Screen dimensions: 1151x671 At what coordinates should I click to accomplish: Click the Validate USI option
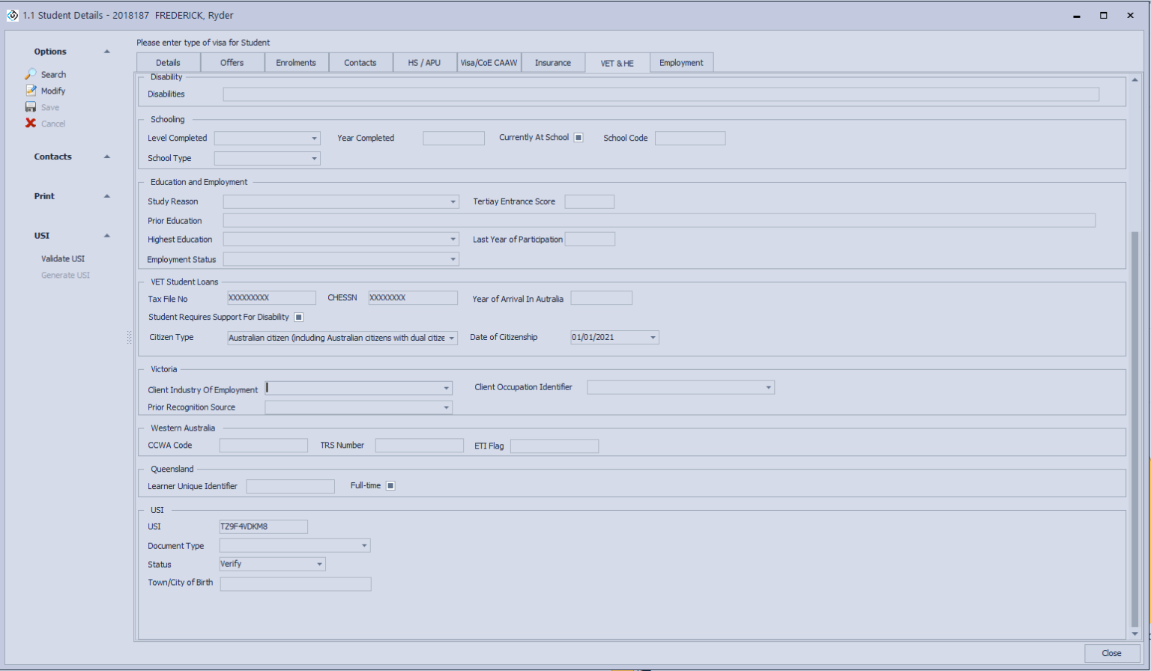click(63, 258)
